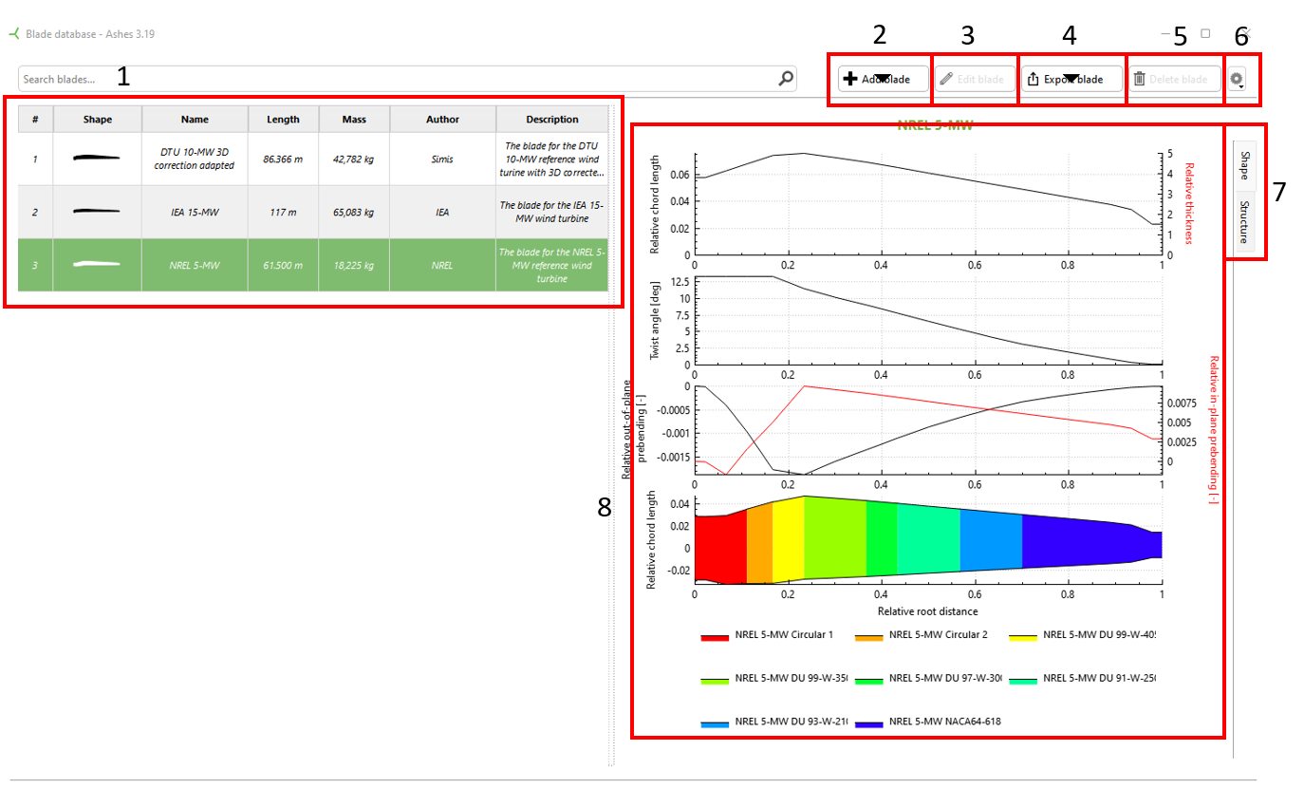This screenshot has width=1304, height=788.
Task: Click the Description column header
Action: [552, 120]
